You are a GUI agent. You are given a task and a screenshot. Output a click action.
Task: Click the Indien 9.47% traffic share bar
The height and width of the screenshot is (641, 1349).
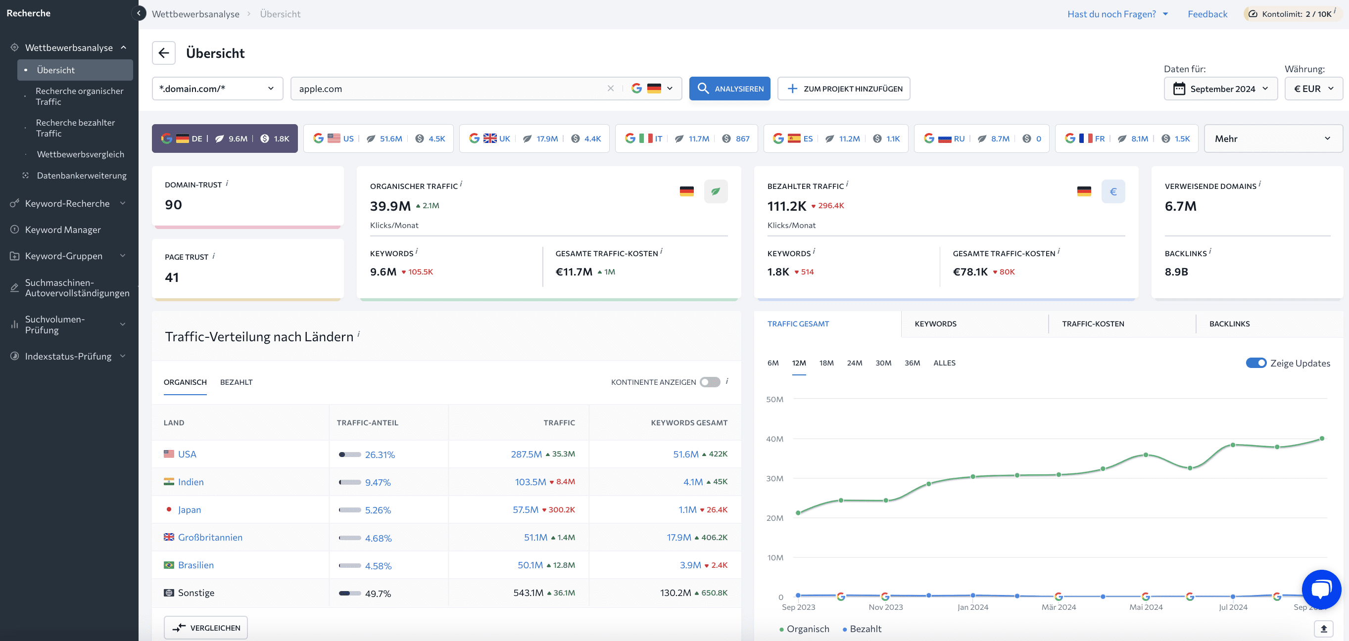pyautogui.click(x=350, y=482)
